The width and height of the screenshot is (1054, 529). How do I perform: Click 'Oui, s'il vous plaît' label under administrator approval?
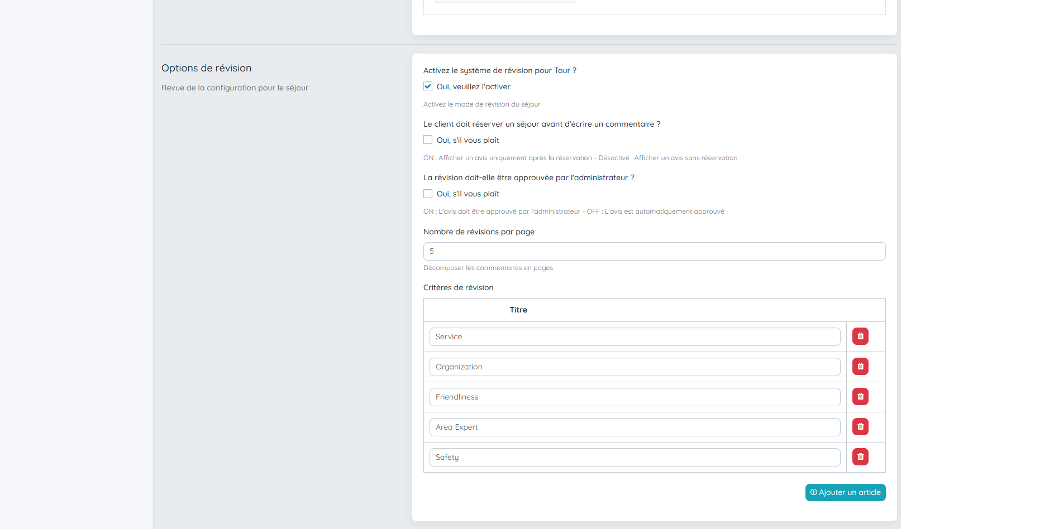(468, 194)
